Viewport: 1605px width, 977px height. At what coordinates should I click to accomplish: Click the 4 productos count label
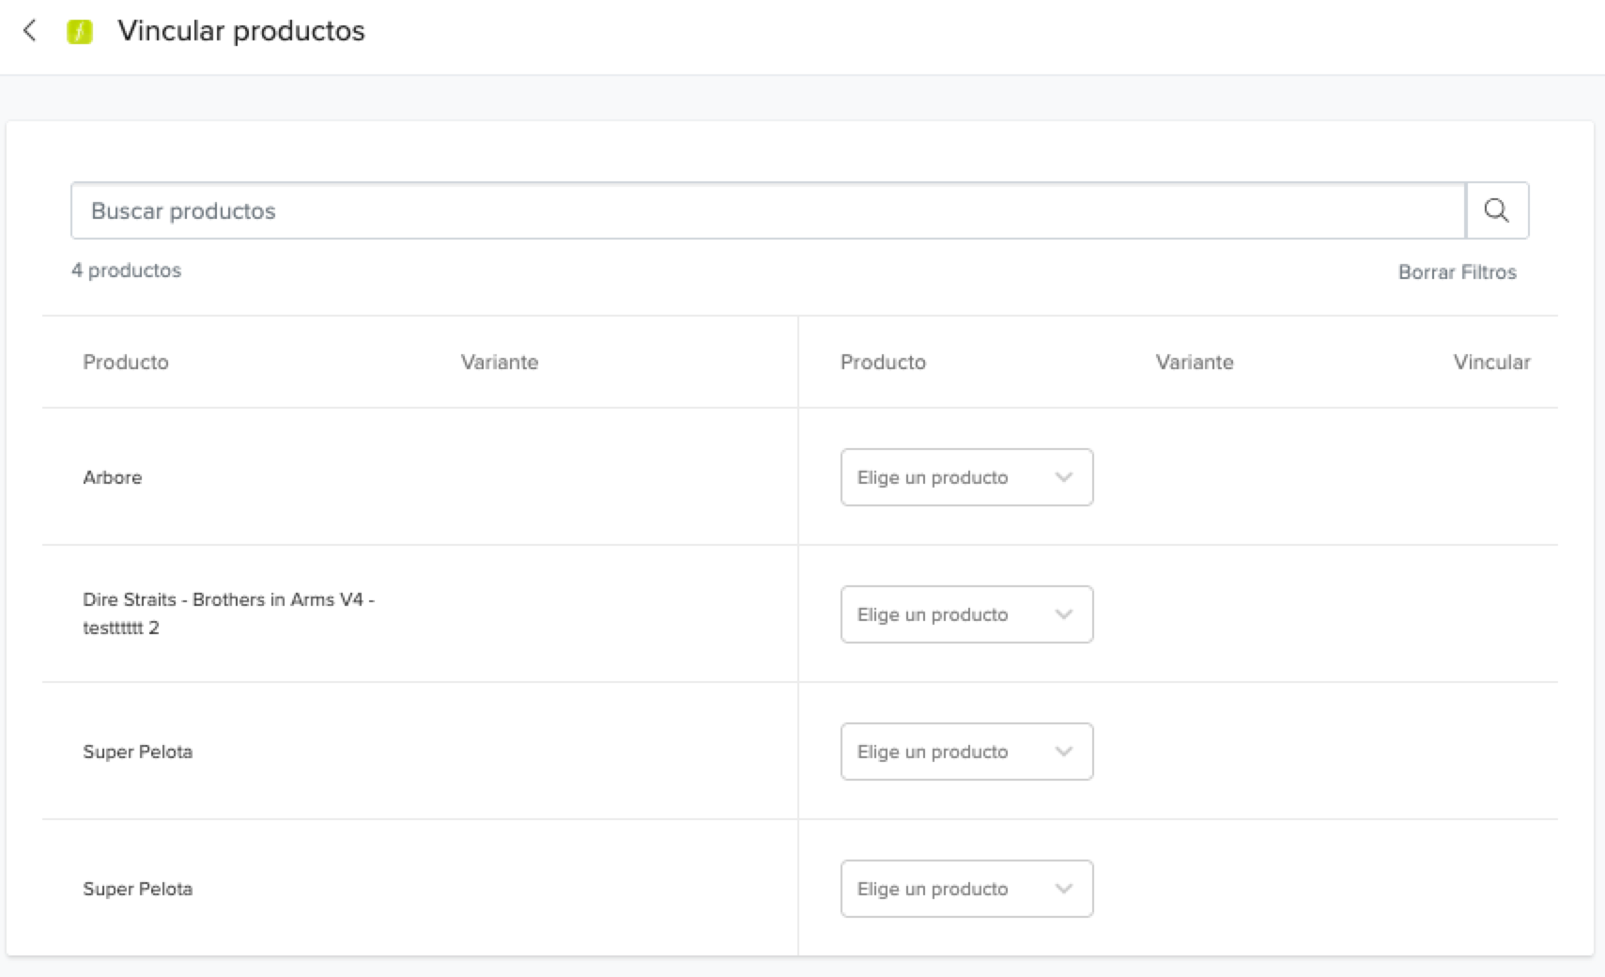point(127,271)
